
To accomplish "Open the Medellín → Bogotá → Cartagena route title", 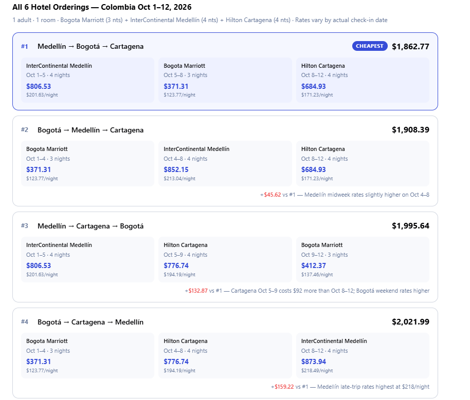I will 91,46.
